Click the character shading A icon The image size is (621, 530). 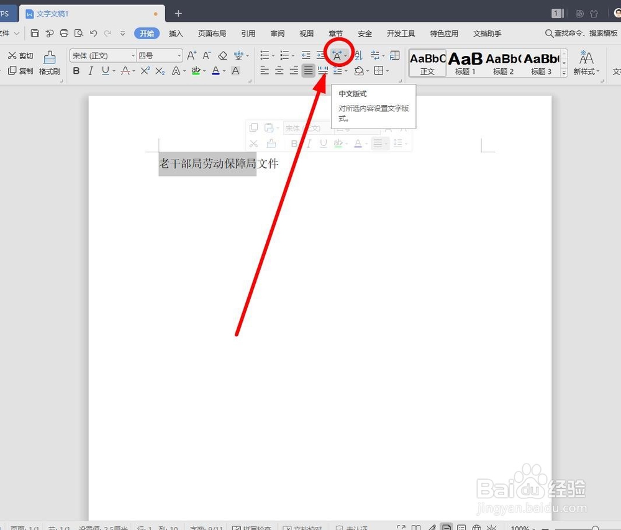235,70
